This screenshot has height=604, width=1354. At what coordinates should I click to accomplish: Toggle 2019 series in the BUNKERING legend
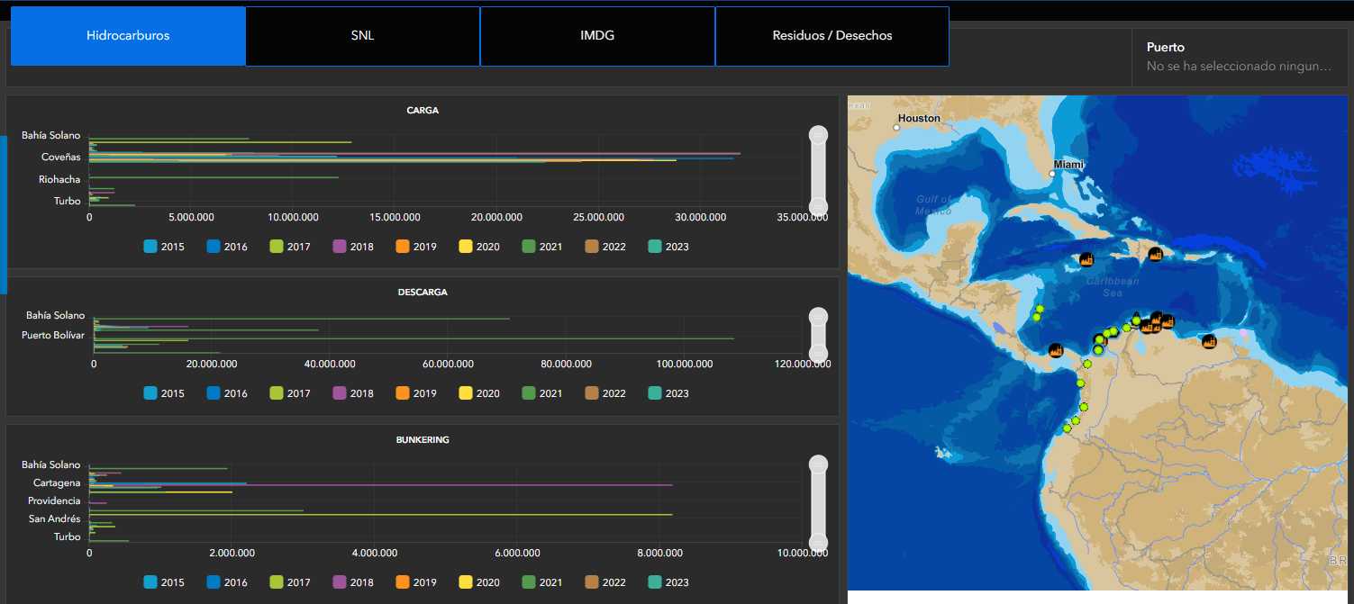click(x=416, y=582)
